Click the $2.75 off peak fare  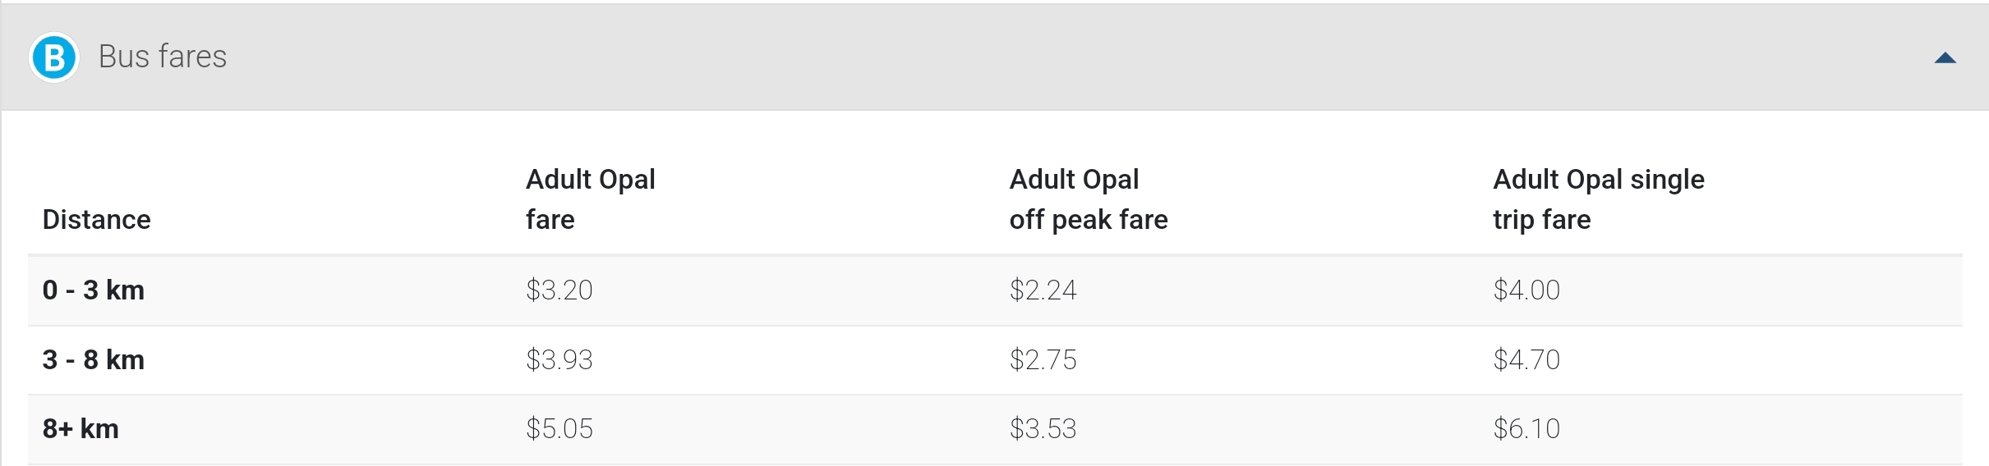[1043, 360]
